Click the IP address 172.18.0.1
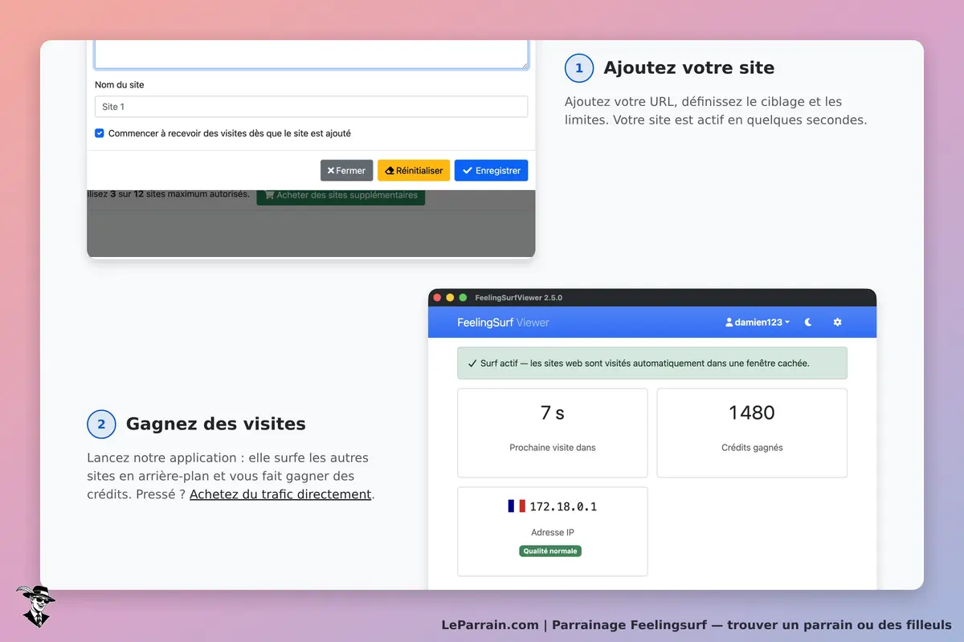 [563, 506]
